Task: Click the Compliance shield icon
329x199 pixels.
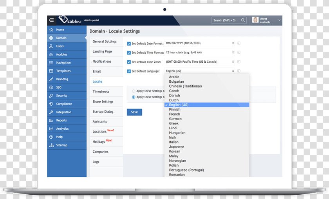Action: 51,104
